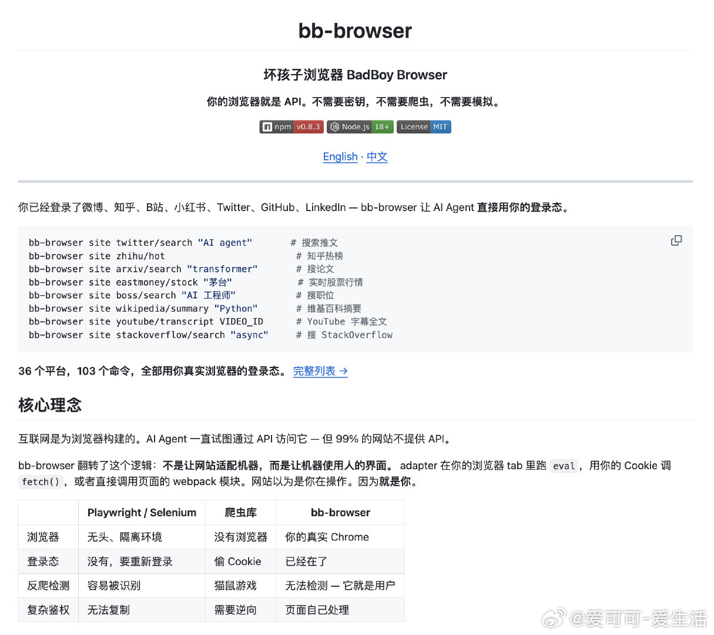Click the eval inline code snippet
This screenshot has width=714, height=635.
(564, 466)
